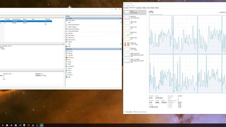Open Virtual SAN Manager in Hyper-V
The image size is (226, 127).
tap(73, 31)
